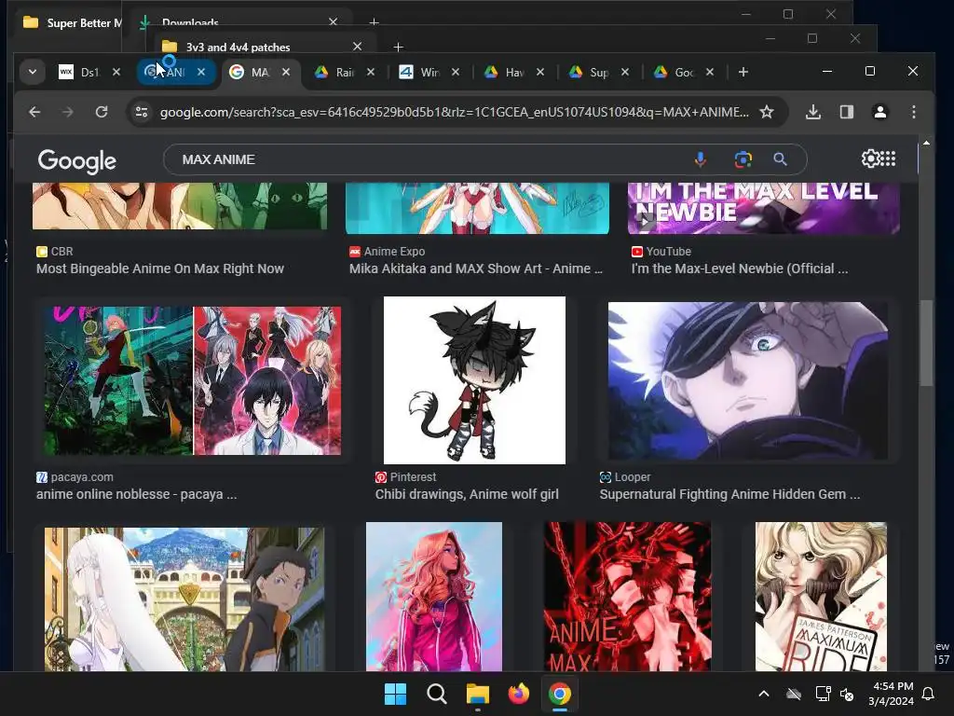Open Chrome downloads icon
This screenshot has width=954, height=716.
(812, 112)
